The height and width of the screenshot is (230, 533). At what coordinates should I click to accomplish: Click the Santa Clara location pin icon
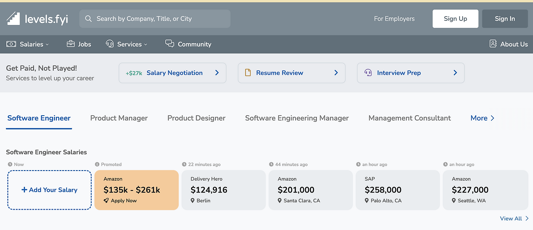click(280, 200)
